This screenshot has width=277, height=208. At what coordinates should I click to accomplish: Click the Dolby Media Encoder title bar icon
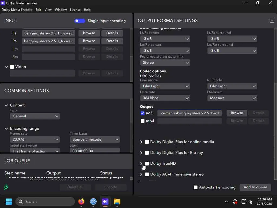click(3, 3)
